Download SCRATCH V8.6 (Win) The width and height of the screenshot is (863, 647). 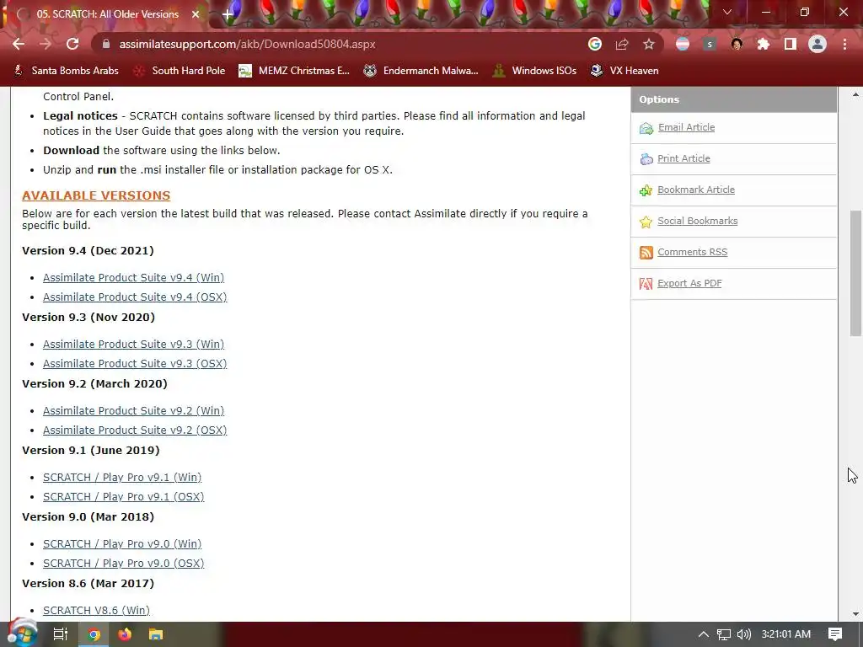(96, 610)
